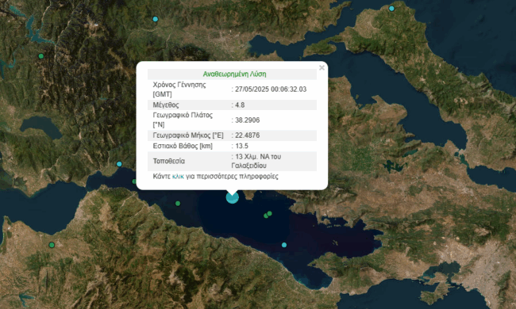516x309 pixels.
Task: Select the large cyan epicenter marker under the popup
Action: click(x=233, y=197)
